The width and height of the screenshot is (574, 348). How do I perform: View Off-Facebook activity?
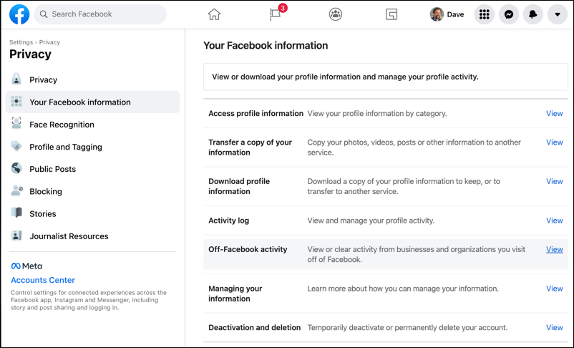tap(554, 249)
